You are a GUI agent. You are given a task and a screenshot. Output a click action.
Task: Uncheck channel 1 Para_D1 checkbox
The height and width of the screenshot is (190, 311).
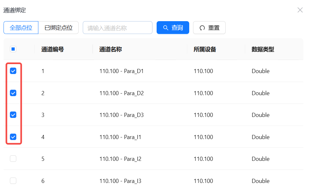pos(13,71)
